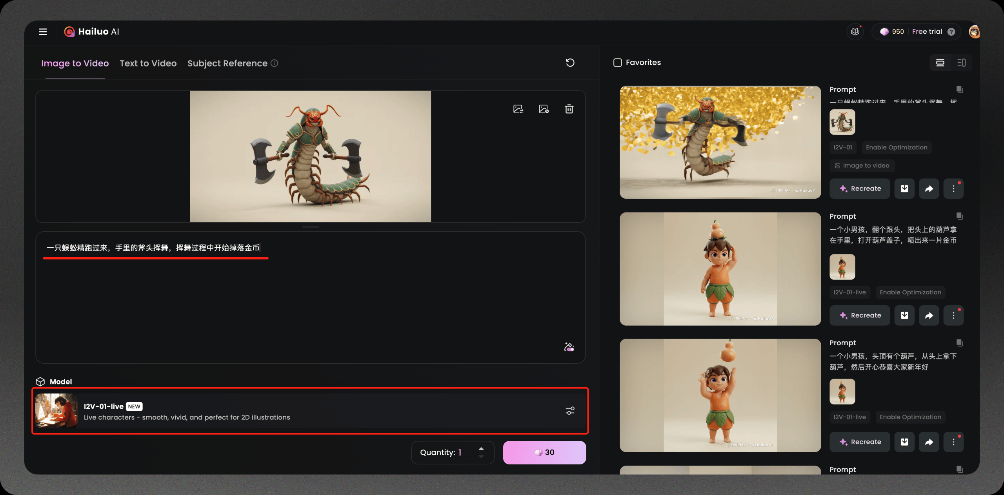Open the tutorial book icon
This screenshot has width=1004, height=495.
[855, 32]
